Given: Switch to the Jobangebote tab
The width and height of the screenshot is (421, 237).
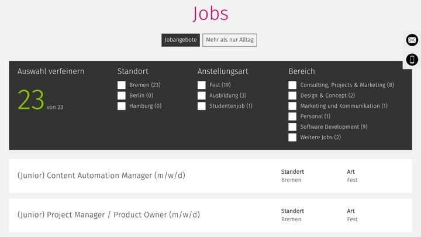Looking at the screenshot, I should coord(181,40).
